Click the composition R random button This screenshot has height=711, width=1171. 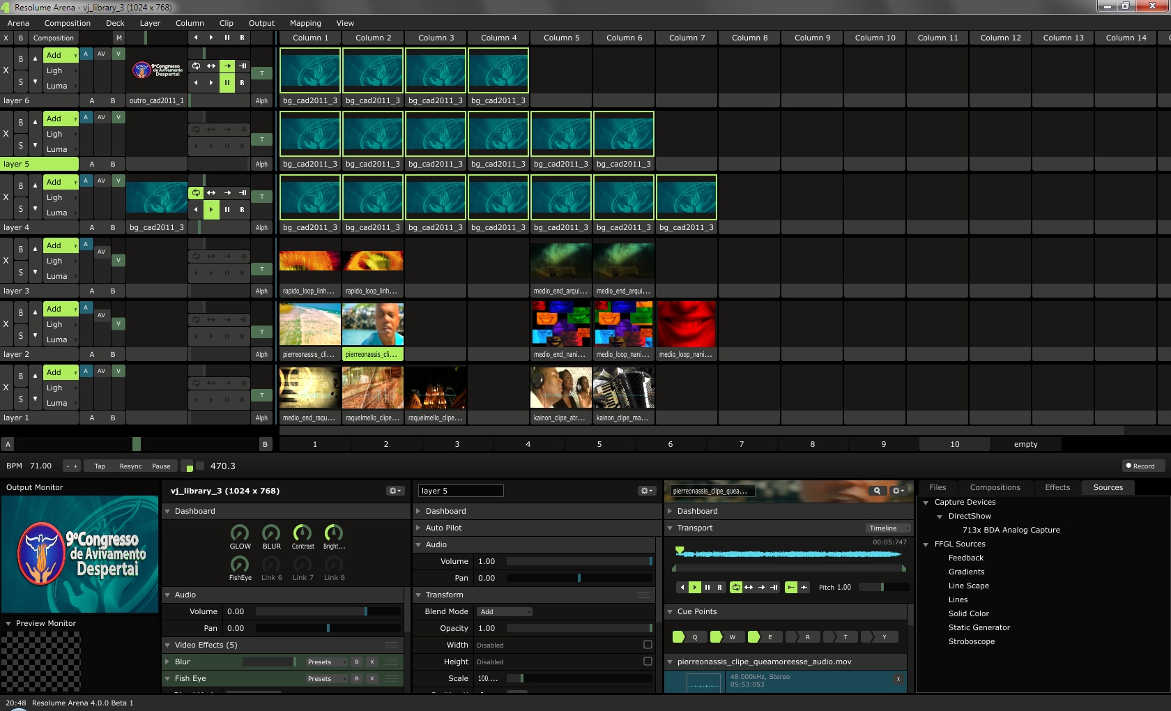(242, 38)
